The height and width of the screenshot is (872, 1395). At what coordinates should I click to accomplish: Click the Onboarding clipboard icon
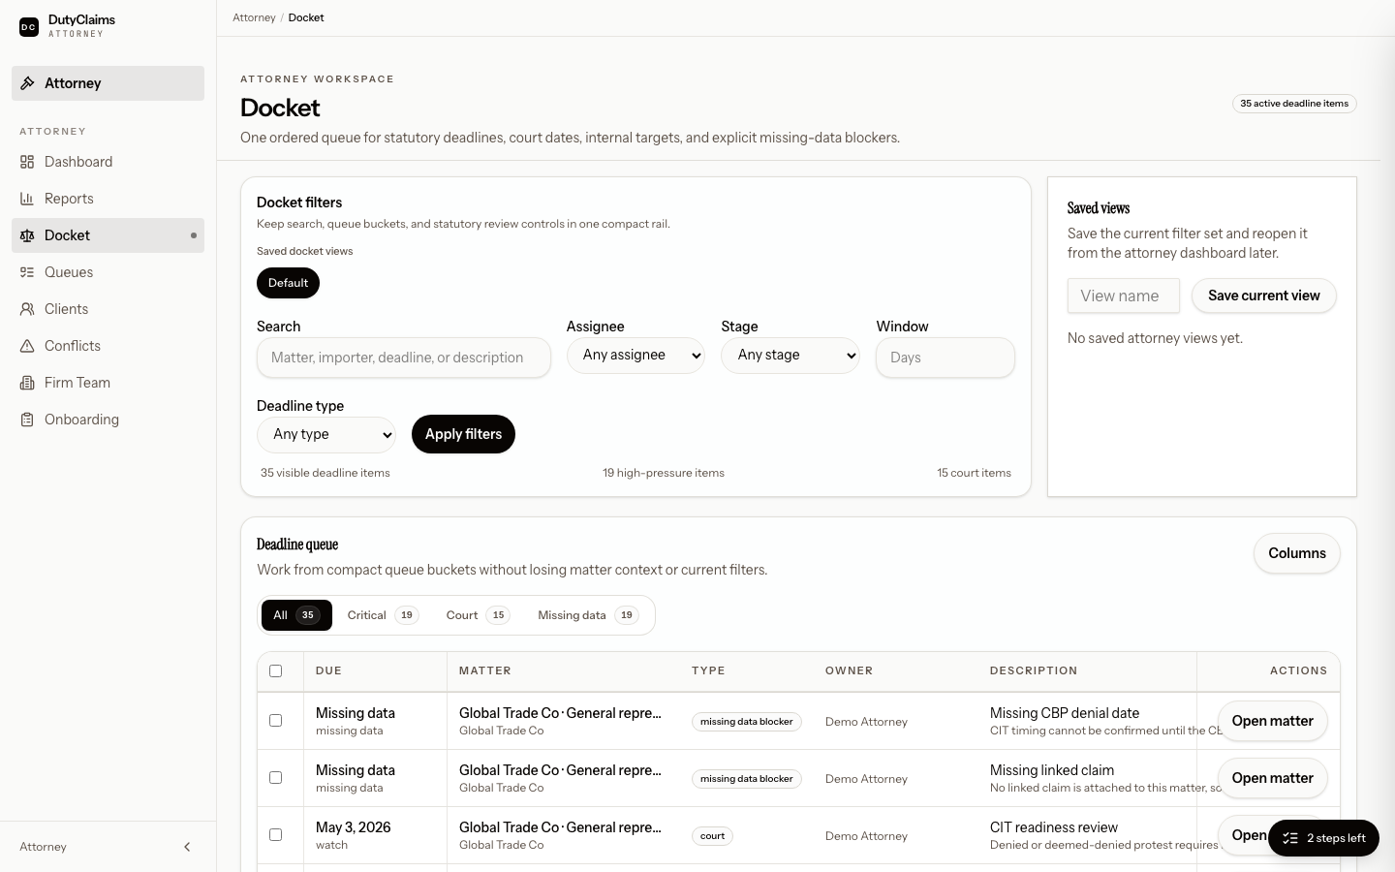tap(27, 420)
